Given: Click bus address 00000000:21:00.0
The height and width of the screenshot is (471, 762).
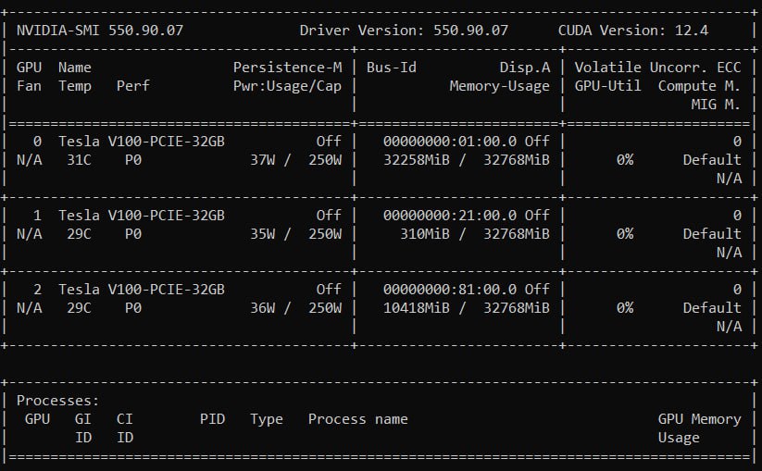Looking at the screenshot, I should pos(449,215).
